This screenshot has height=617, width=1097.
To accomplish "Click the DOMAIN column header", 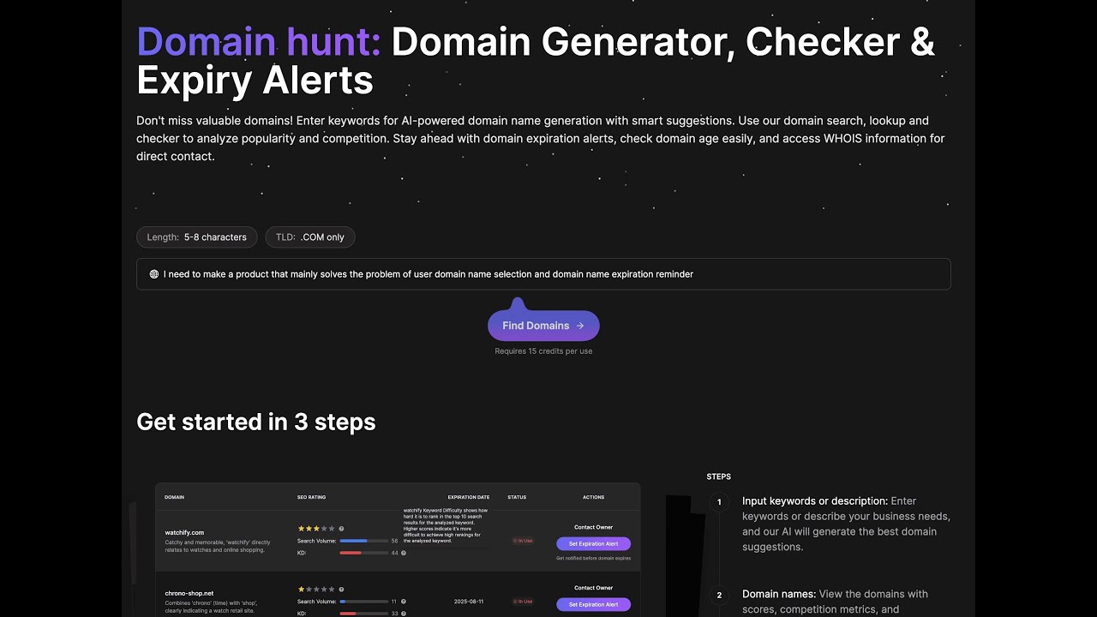I will (x=174, y=497).
